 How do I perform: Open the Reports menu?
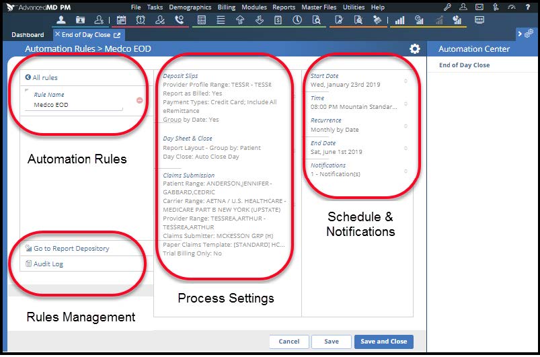(284, 7)
